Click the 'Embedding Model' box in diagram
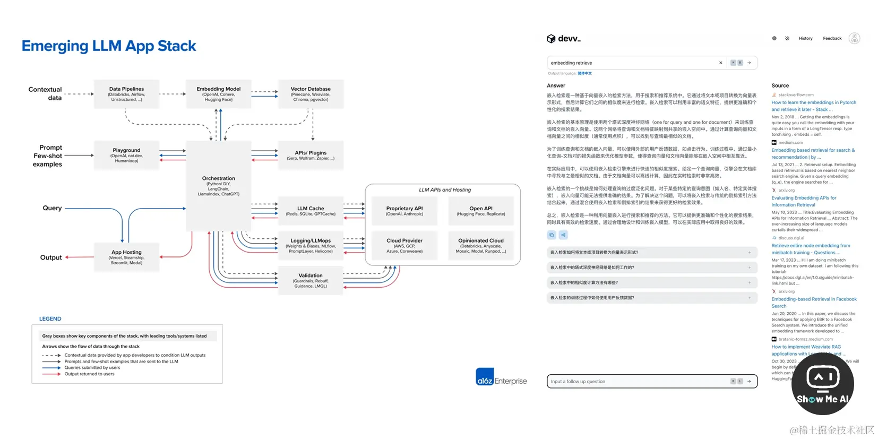 click(219, 94)
